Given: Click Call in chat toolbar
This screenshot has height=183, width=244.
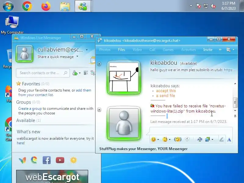Looking at the screenshot, I should coord(152,50).
